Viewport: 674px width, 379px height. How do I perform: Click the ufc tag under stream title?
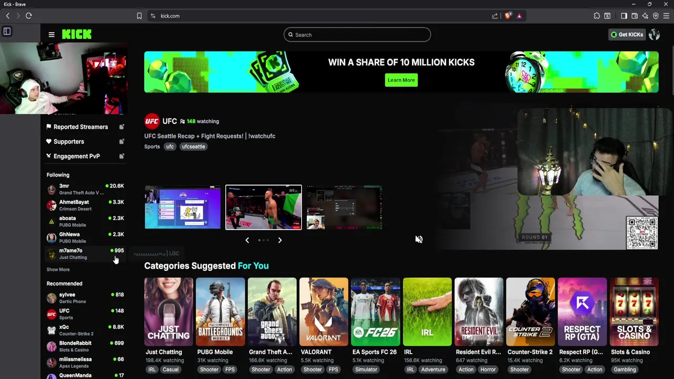[x=170, y=146]
